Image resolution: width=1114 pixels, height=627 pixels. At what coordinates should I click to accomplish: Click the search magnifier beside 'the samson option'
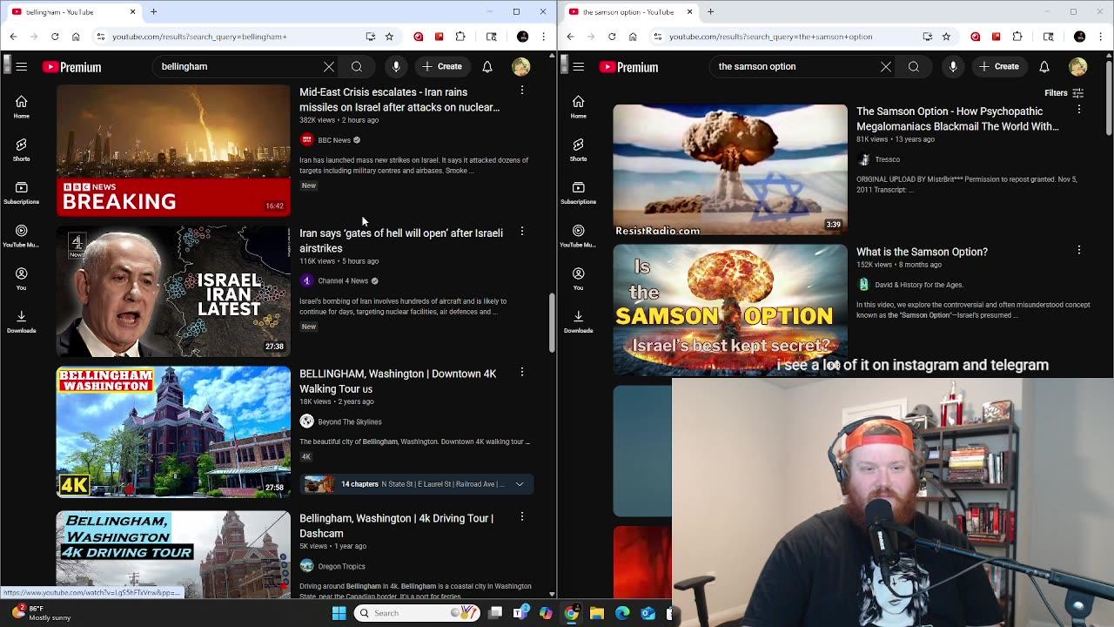coord(914,66)
